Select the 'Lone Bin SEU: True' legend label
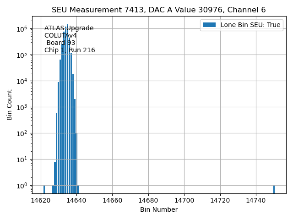 [x=250, y=25]
